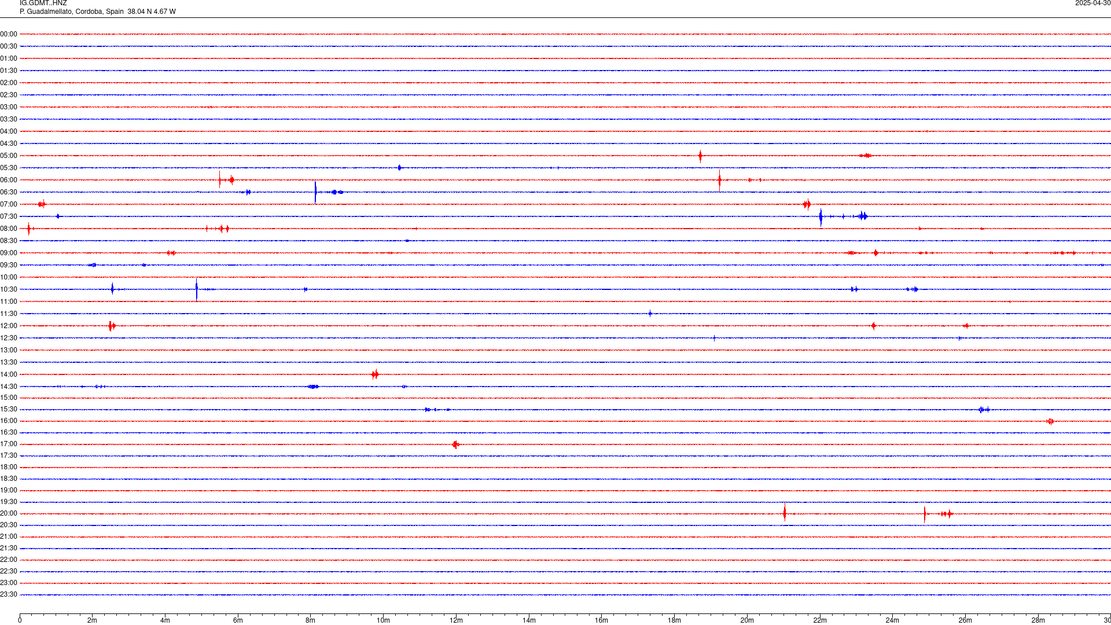
Task: Click the 22m tick on the time axis
Action: [x=820, y=620]
